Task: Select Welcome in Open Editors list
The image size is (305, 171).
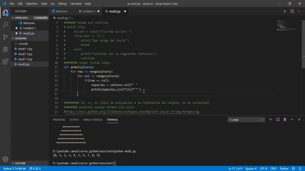Action: coord(30,23)
